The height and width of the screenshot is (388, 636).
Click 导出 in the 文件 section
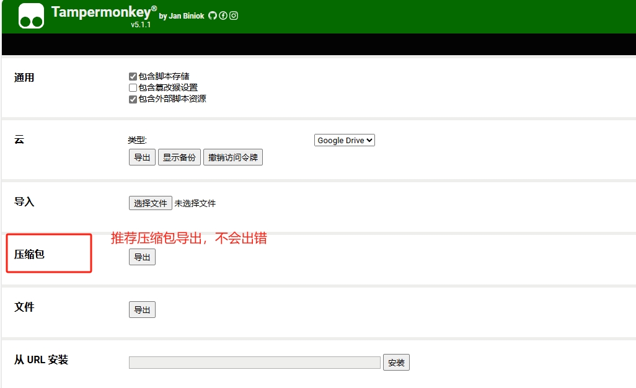tap(141, 309)
